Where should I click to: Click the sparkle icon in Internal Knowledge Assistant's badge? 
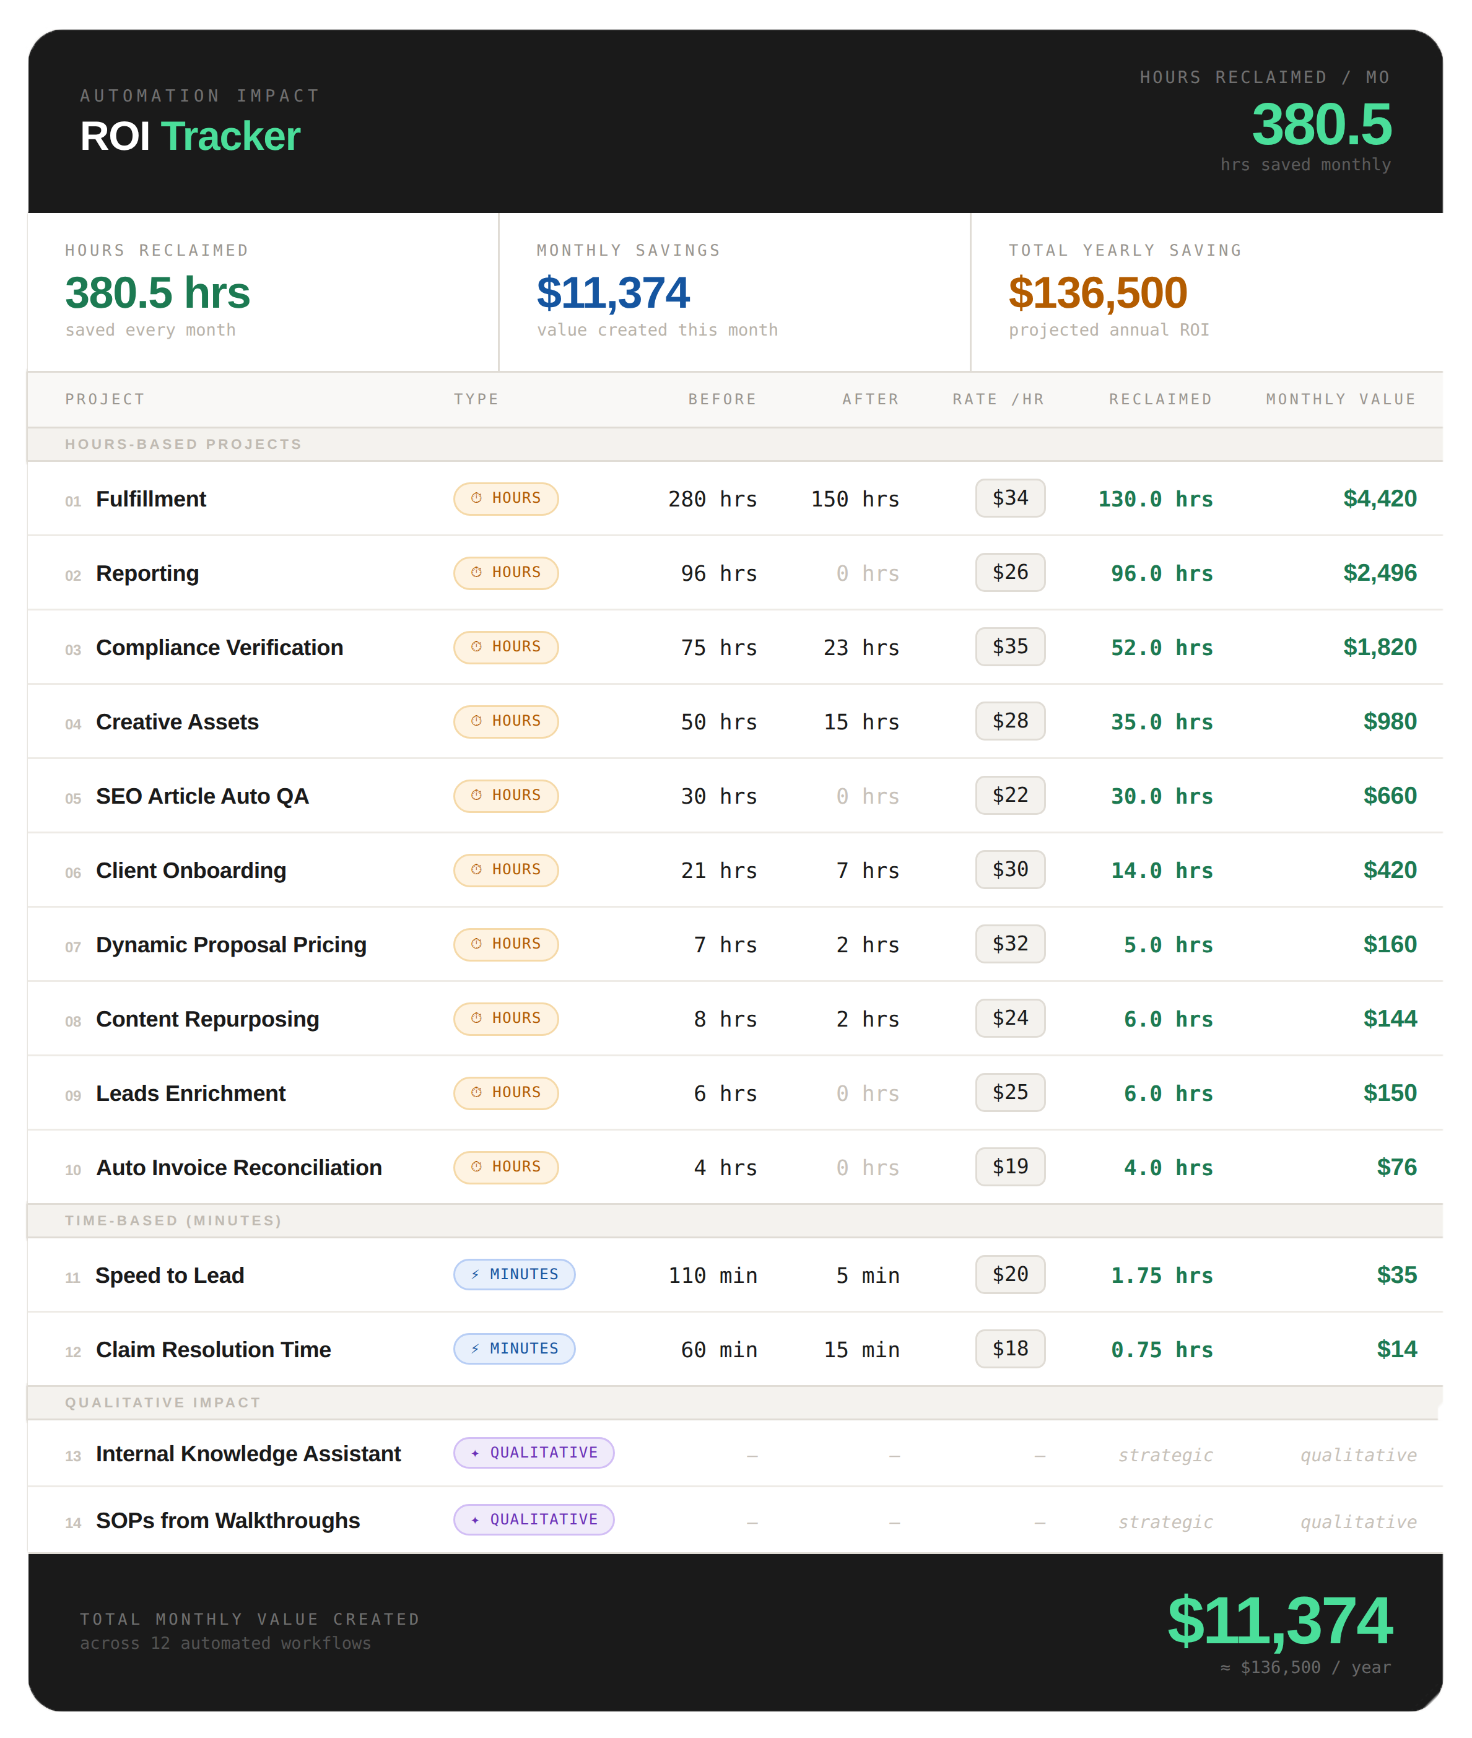coord(475,1453)
